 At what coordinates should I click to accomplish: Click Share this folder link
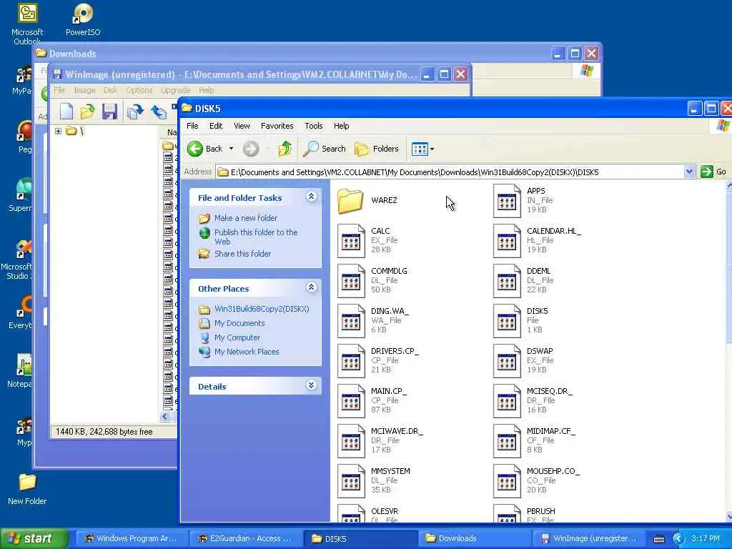click(x=242, y=254)
